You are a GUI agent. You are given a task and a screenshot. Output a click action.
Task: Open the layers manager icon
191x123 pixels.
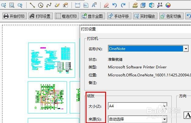click(x=135, y=5)
